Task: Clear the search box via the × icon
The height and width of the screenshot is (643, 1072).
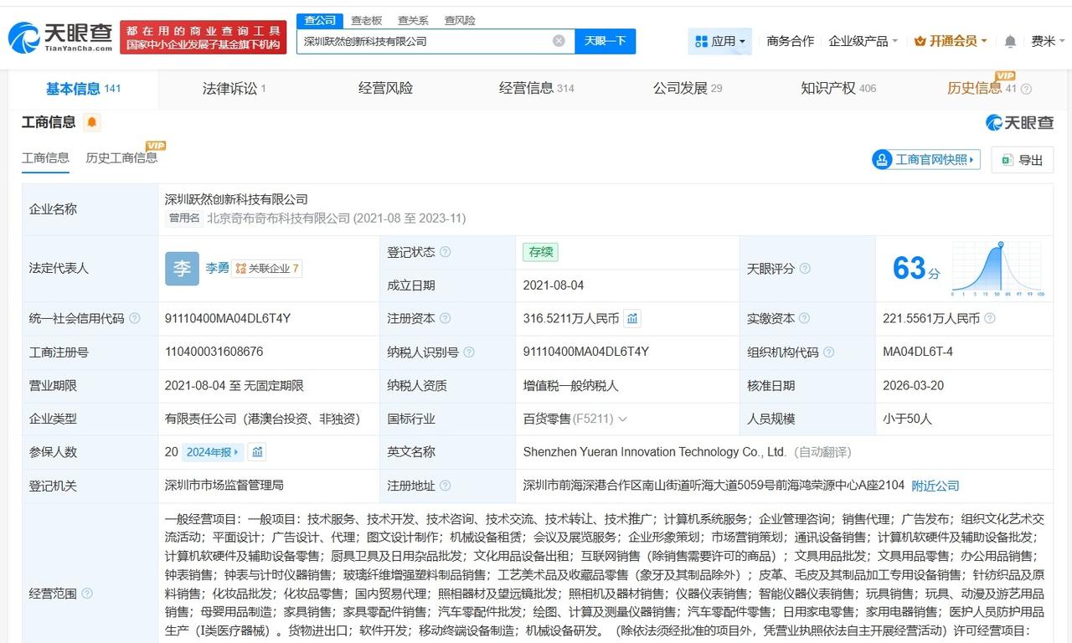Action: [558, 40]
